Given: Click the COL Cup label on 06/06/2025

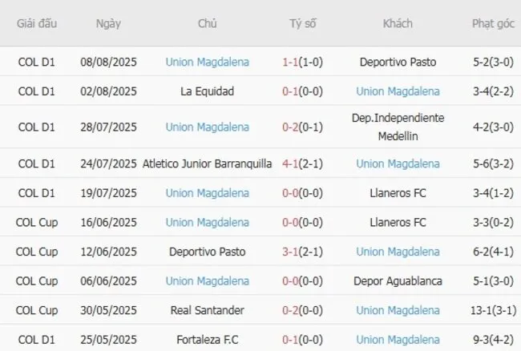Looking at the screenshot, I should point(37,280).
